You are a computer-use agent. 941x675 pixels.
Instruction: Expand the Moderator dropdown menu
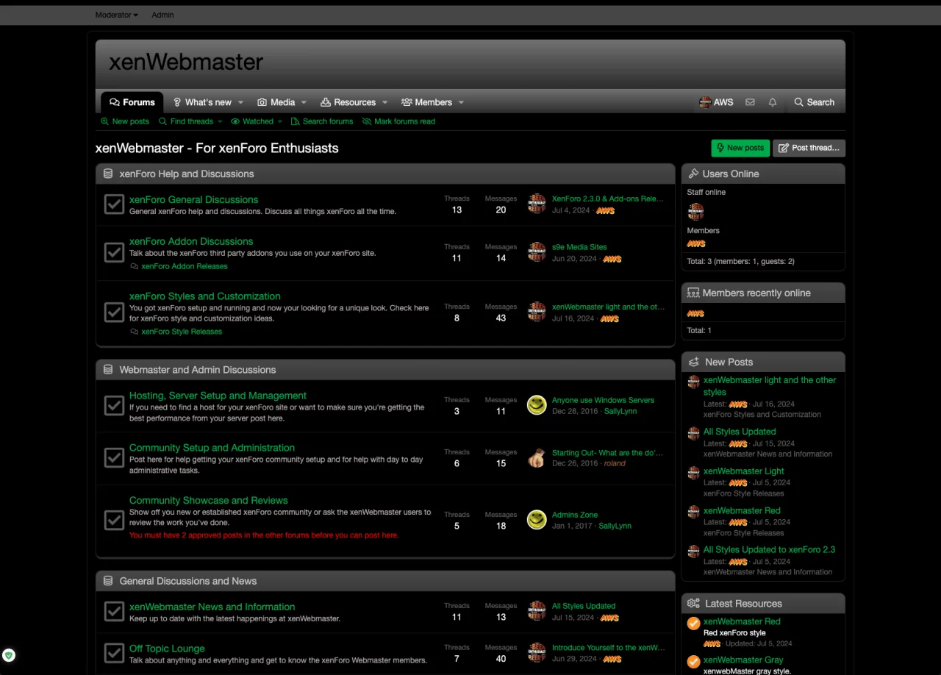(x=116, y=15)
